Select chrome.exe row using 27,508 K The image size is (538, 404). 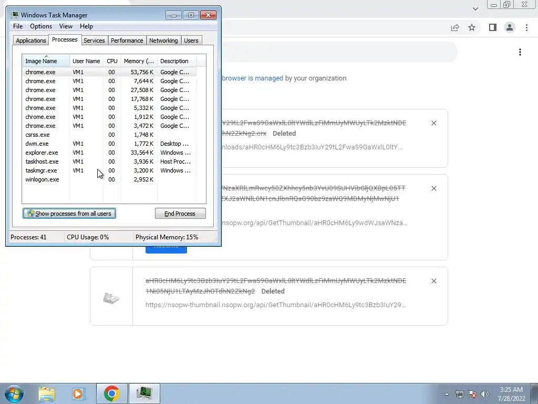(x=109, y=90)
